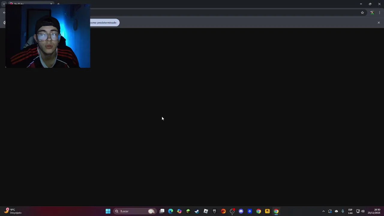Open Task View from the taskbar
This screenshot has width=384, height=216.
click(162, 211)
